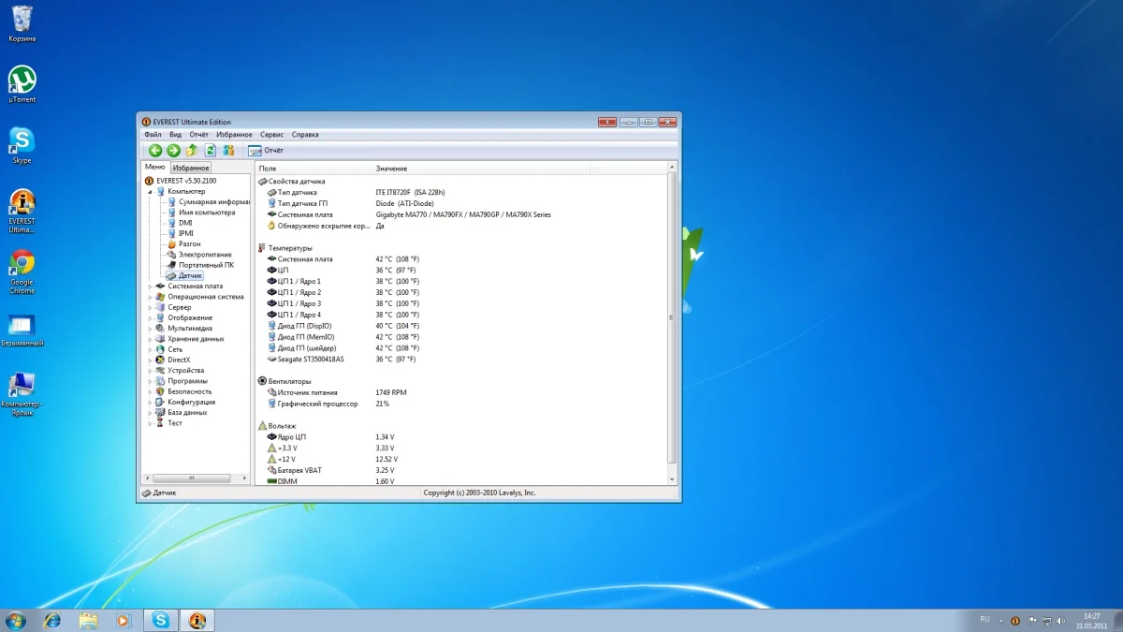
Task: Open Skype from the taskbar
Action: (x=161, y=620)
